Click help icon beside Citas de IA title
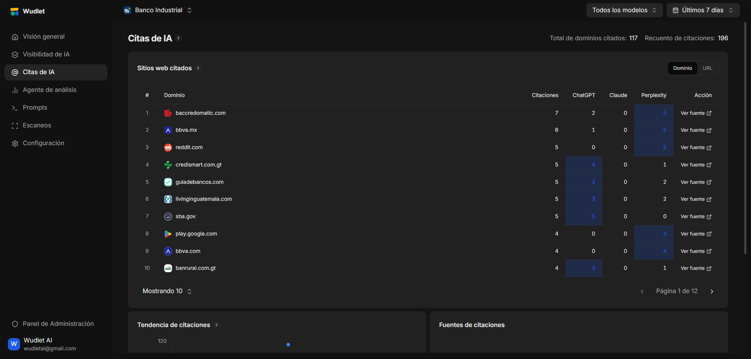 [x=178, y=38]
